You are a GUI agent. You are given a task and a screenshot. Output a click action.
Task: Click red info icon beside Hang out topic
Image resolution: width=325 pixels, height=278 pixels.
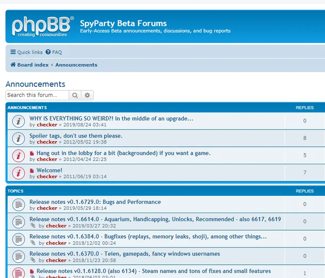click(19, 156)
